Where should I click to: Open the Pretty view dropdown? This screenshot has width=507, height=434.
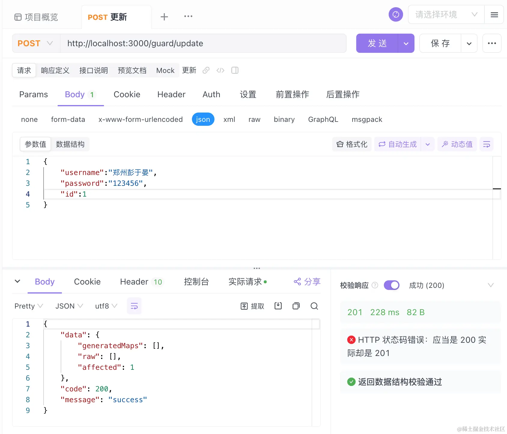click(x=29, y=306)
